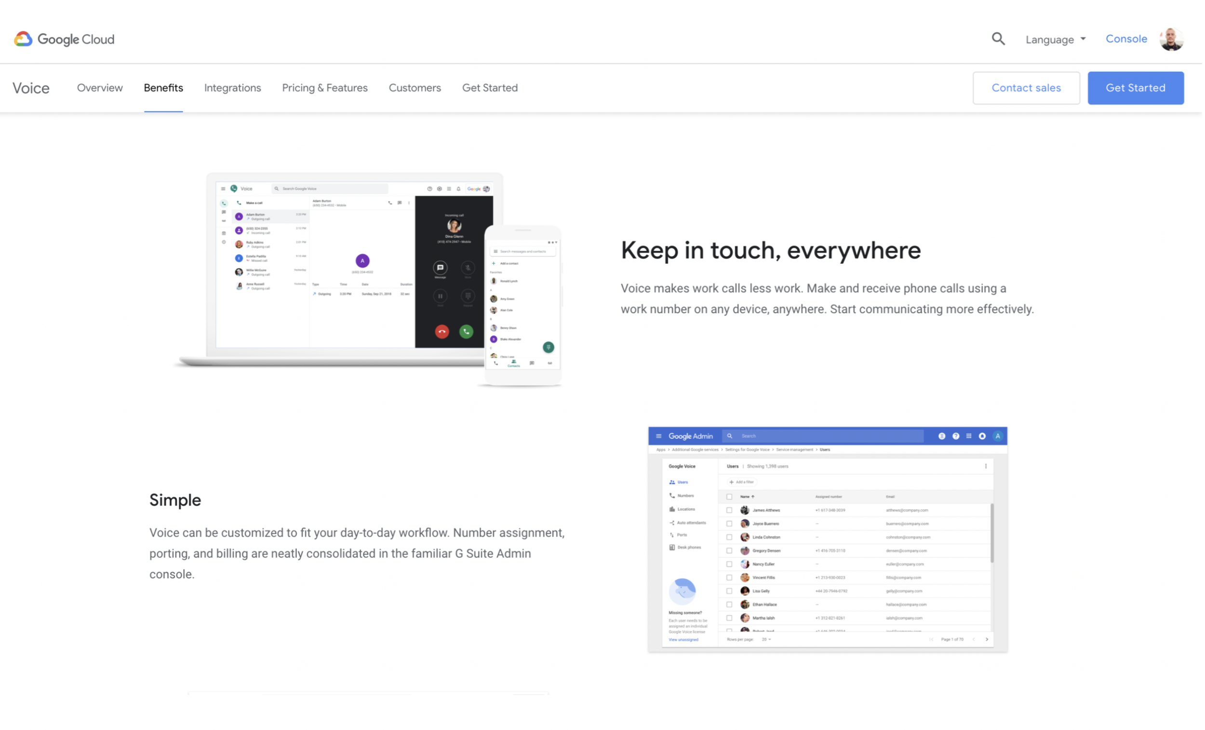Switch to the Integrations tab
1205x730 pixels.
233,88
